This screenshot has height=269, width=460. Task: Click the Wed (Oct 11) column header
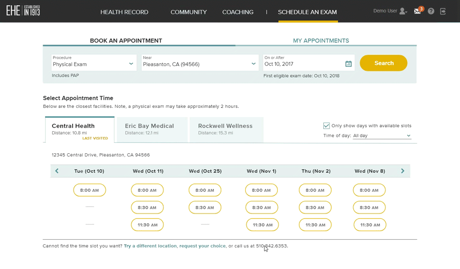tap(148, 171)
